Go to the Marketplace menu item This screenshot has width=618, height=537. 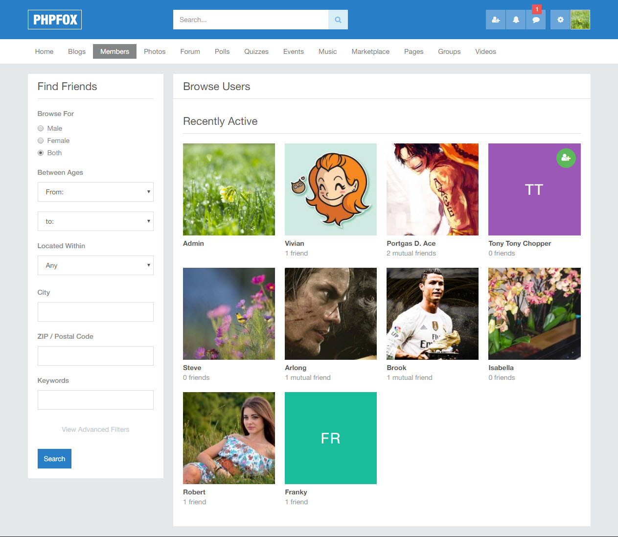[x=370, y=51]
